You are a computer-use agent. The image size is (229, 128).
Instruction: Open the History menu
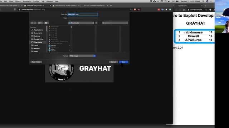click(x=18, y=1)
